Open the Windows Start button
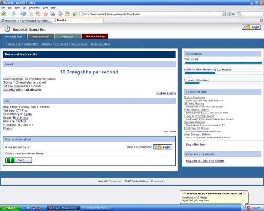The image size is (264, 211). point(9,208)
